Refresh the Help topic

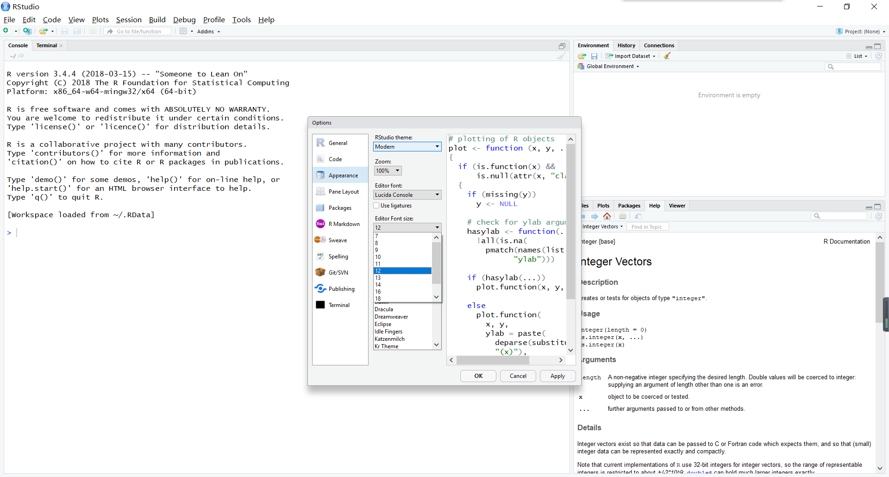pos(878,216)
